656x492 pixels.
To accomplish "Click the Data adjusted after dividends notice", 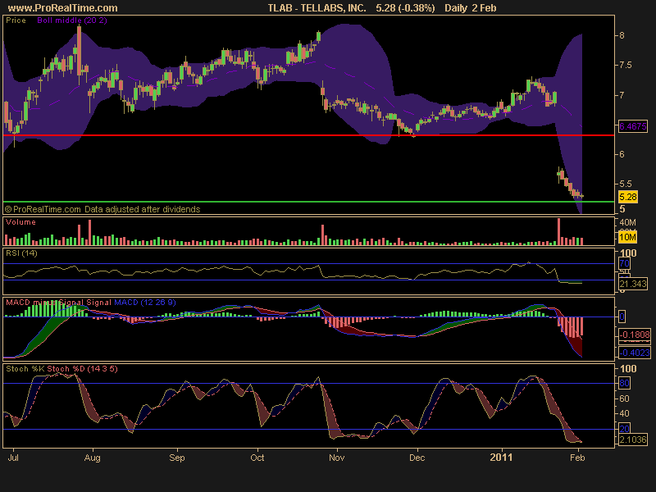I will point(142,209).
